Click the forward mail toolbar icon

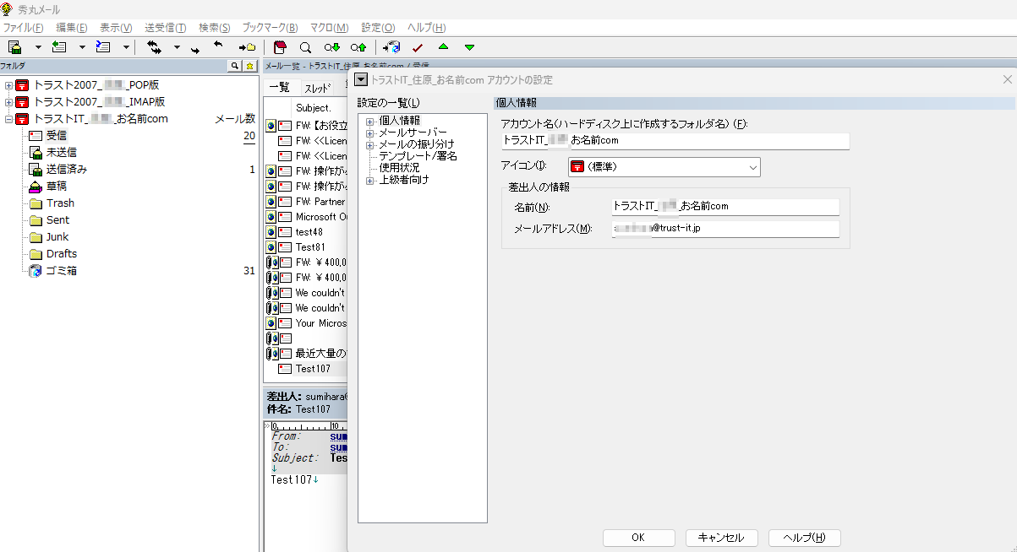(103, 47)
